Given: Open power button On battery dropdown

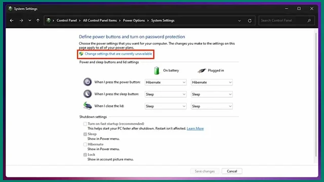Looking at the screenshot, I should (x=166, y=82).
